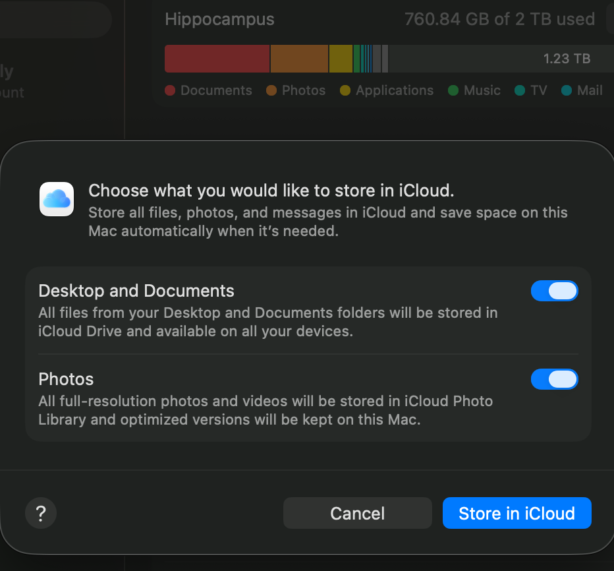
Task: Cancel the iCloud storage dialog
Action: 357,513
